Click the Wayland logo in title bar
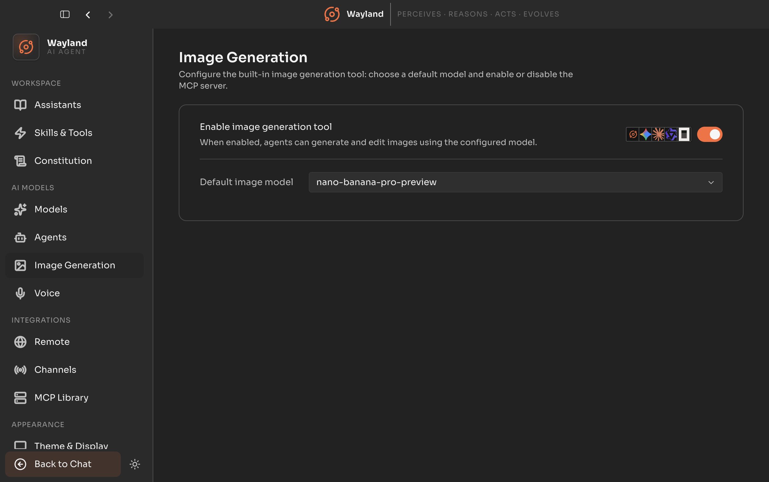This screenshot has height=482, width=769. click(x=332, y=14)
